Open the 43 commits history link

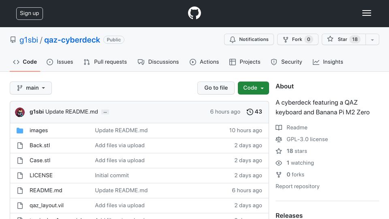coord(254,112)
